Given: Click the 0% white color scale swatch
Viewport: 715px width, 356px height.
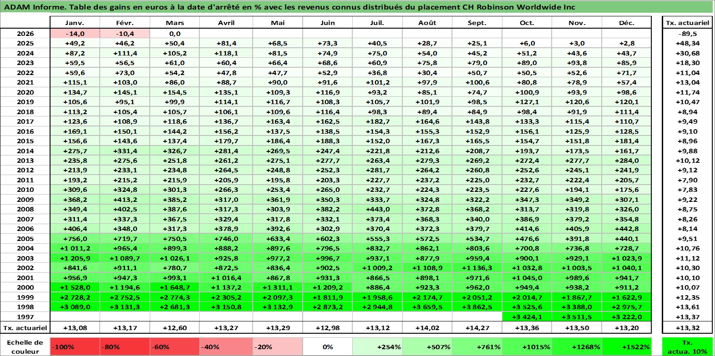Looking at the screenshot, I should [327, 346].
